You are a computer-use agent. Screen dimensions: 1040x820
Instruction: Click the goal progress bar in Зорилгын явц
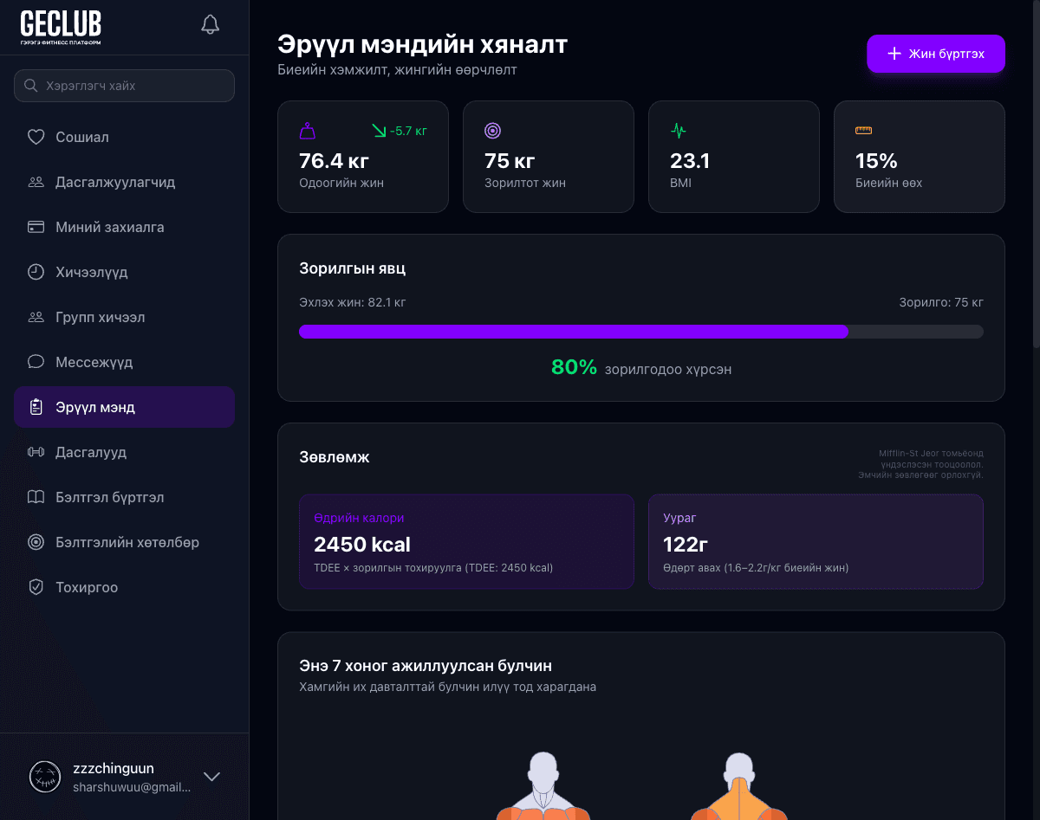(x=641, y=331)
